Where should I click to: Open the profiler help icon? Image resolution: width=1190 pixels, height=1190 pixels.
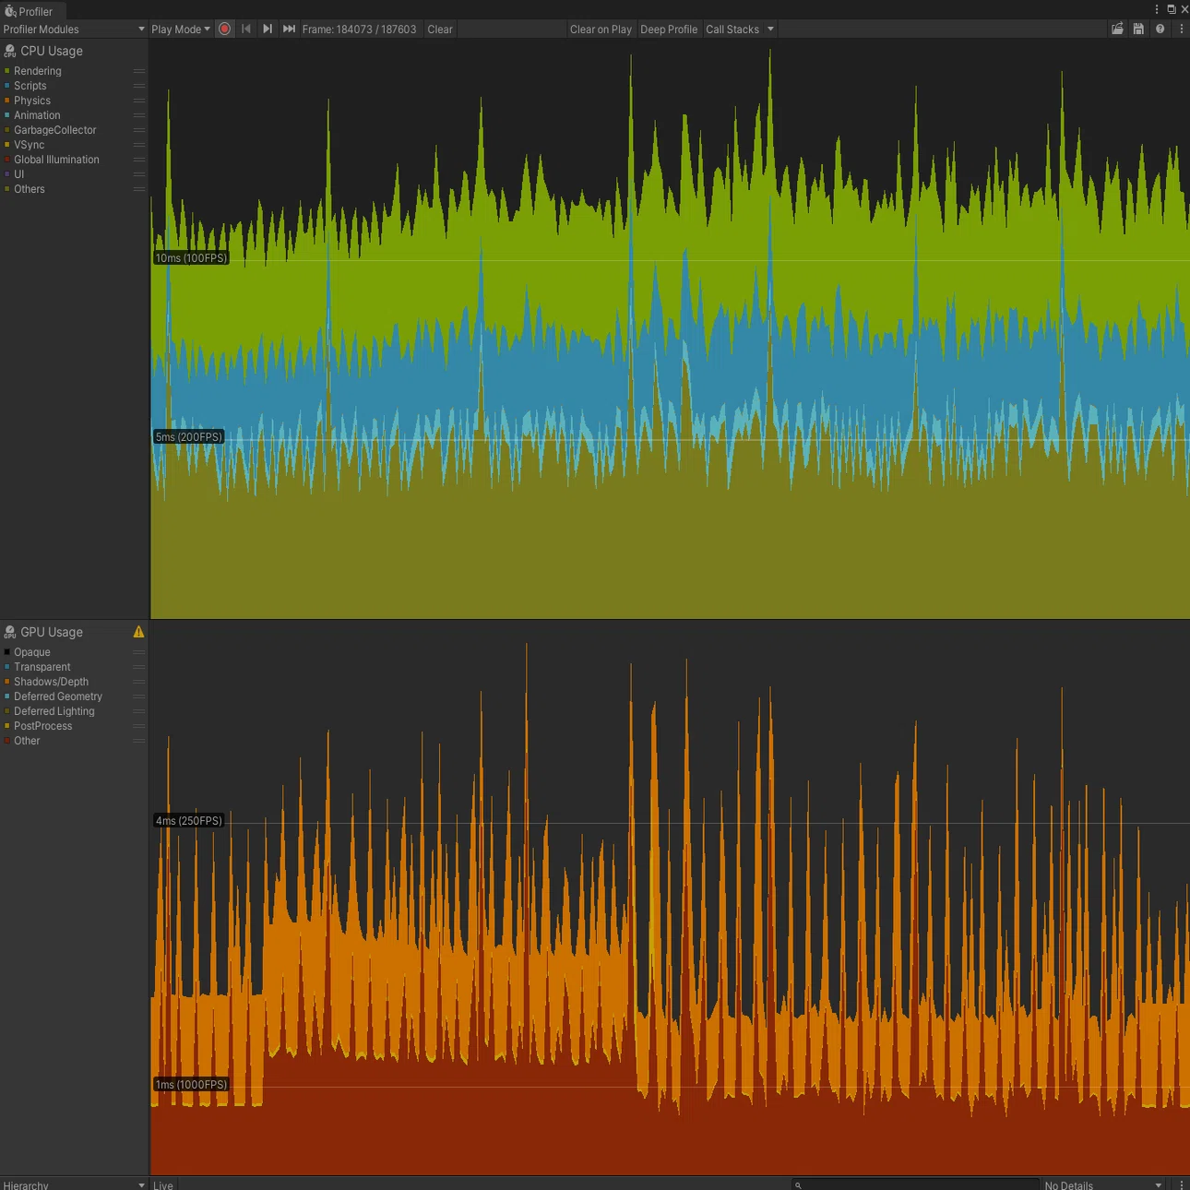(x=1160, y=29)
